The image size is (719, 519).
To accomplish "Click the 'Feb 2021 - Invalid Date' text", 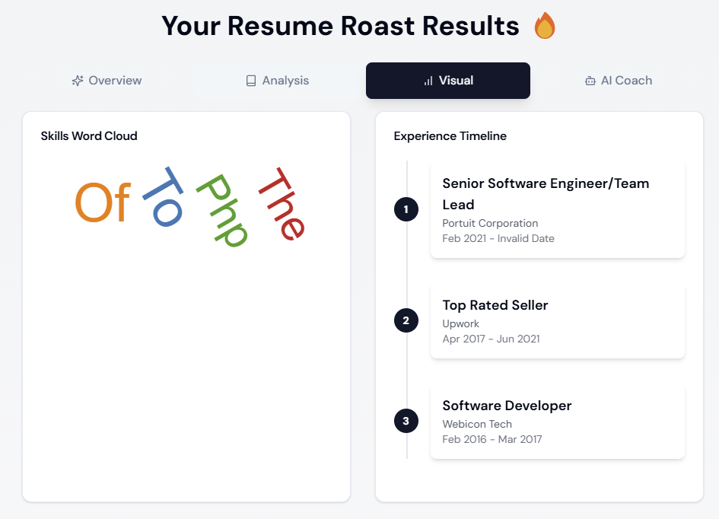I will coord(498,238).
